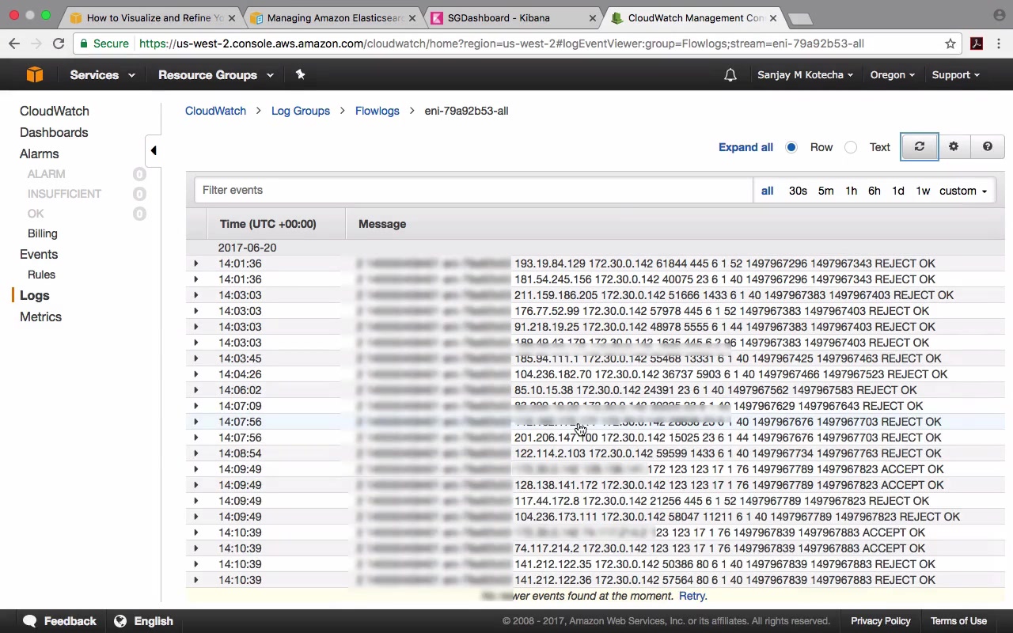This screenshot has width=1013, height=633.
Task: Close the Managing Amazon Elasticsearch tab
Action: point(412,17)
